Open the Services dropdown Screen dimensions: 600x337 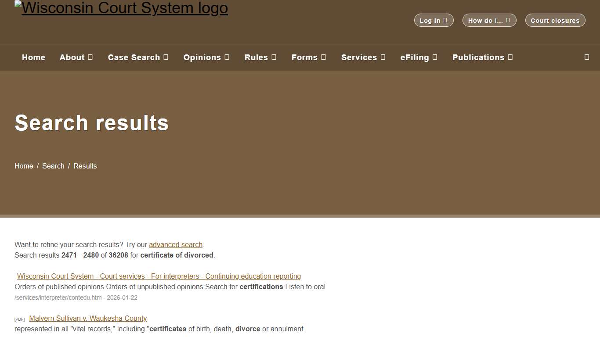(x=363, y=57)
